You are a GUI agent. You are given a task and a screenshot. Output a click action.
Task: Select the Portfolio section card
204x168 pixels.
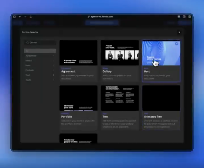click(79, 107)
